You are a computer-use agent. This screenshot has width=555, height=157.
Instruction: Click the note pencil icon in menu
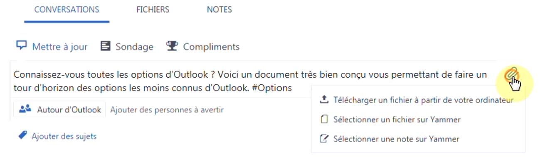click(x=324, y=139)
